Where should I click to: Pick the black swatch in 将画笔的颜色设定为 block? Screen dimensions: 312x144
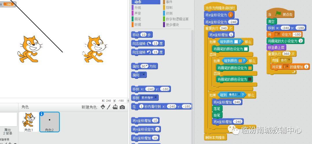coord(250,79)
